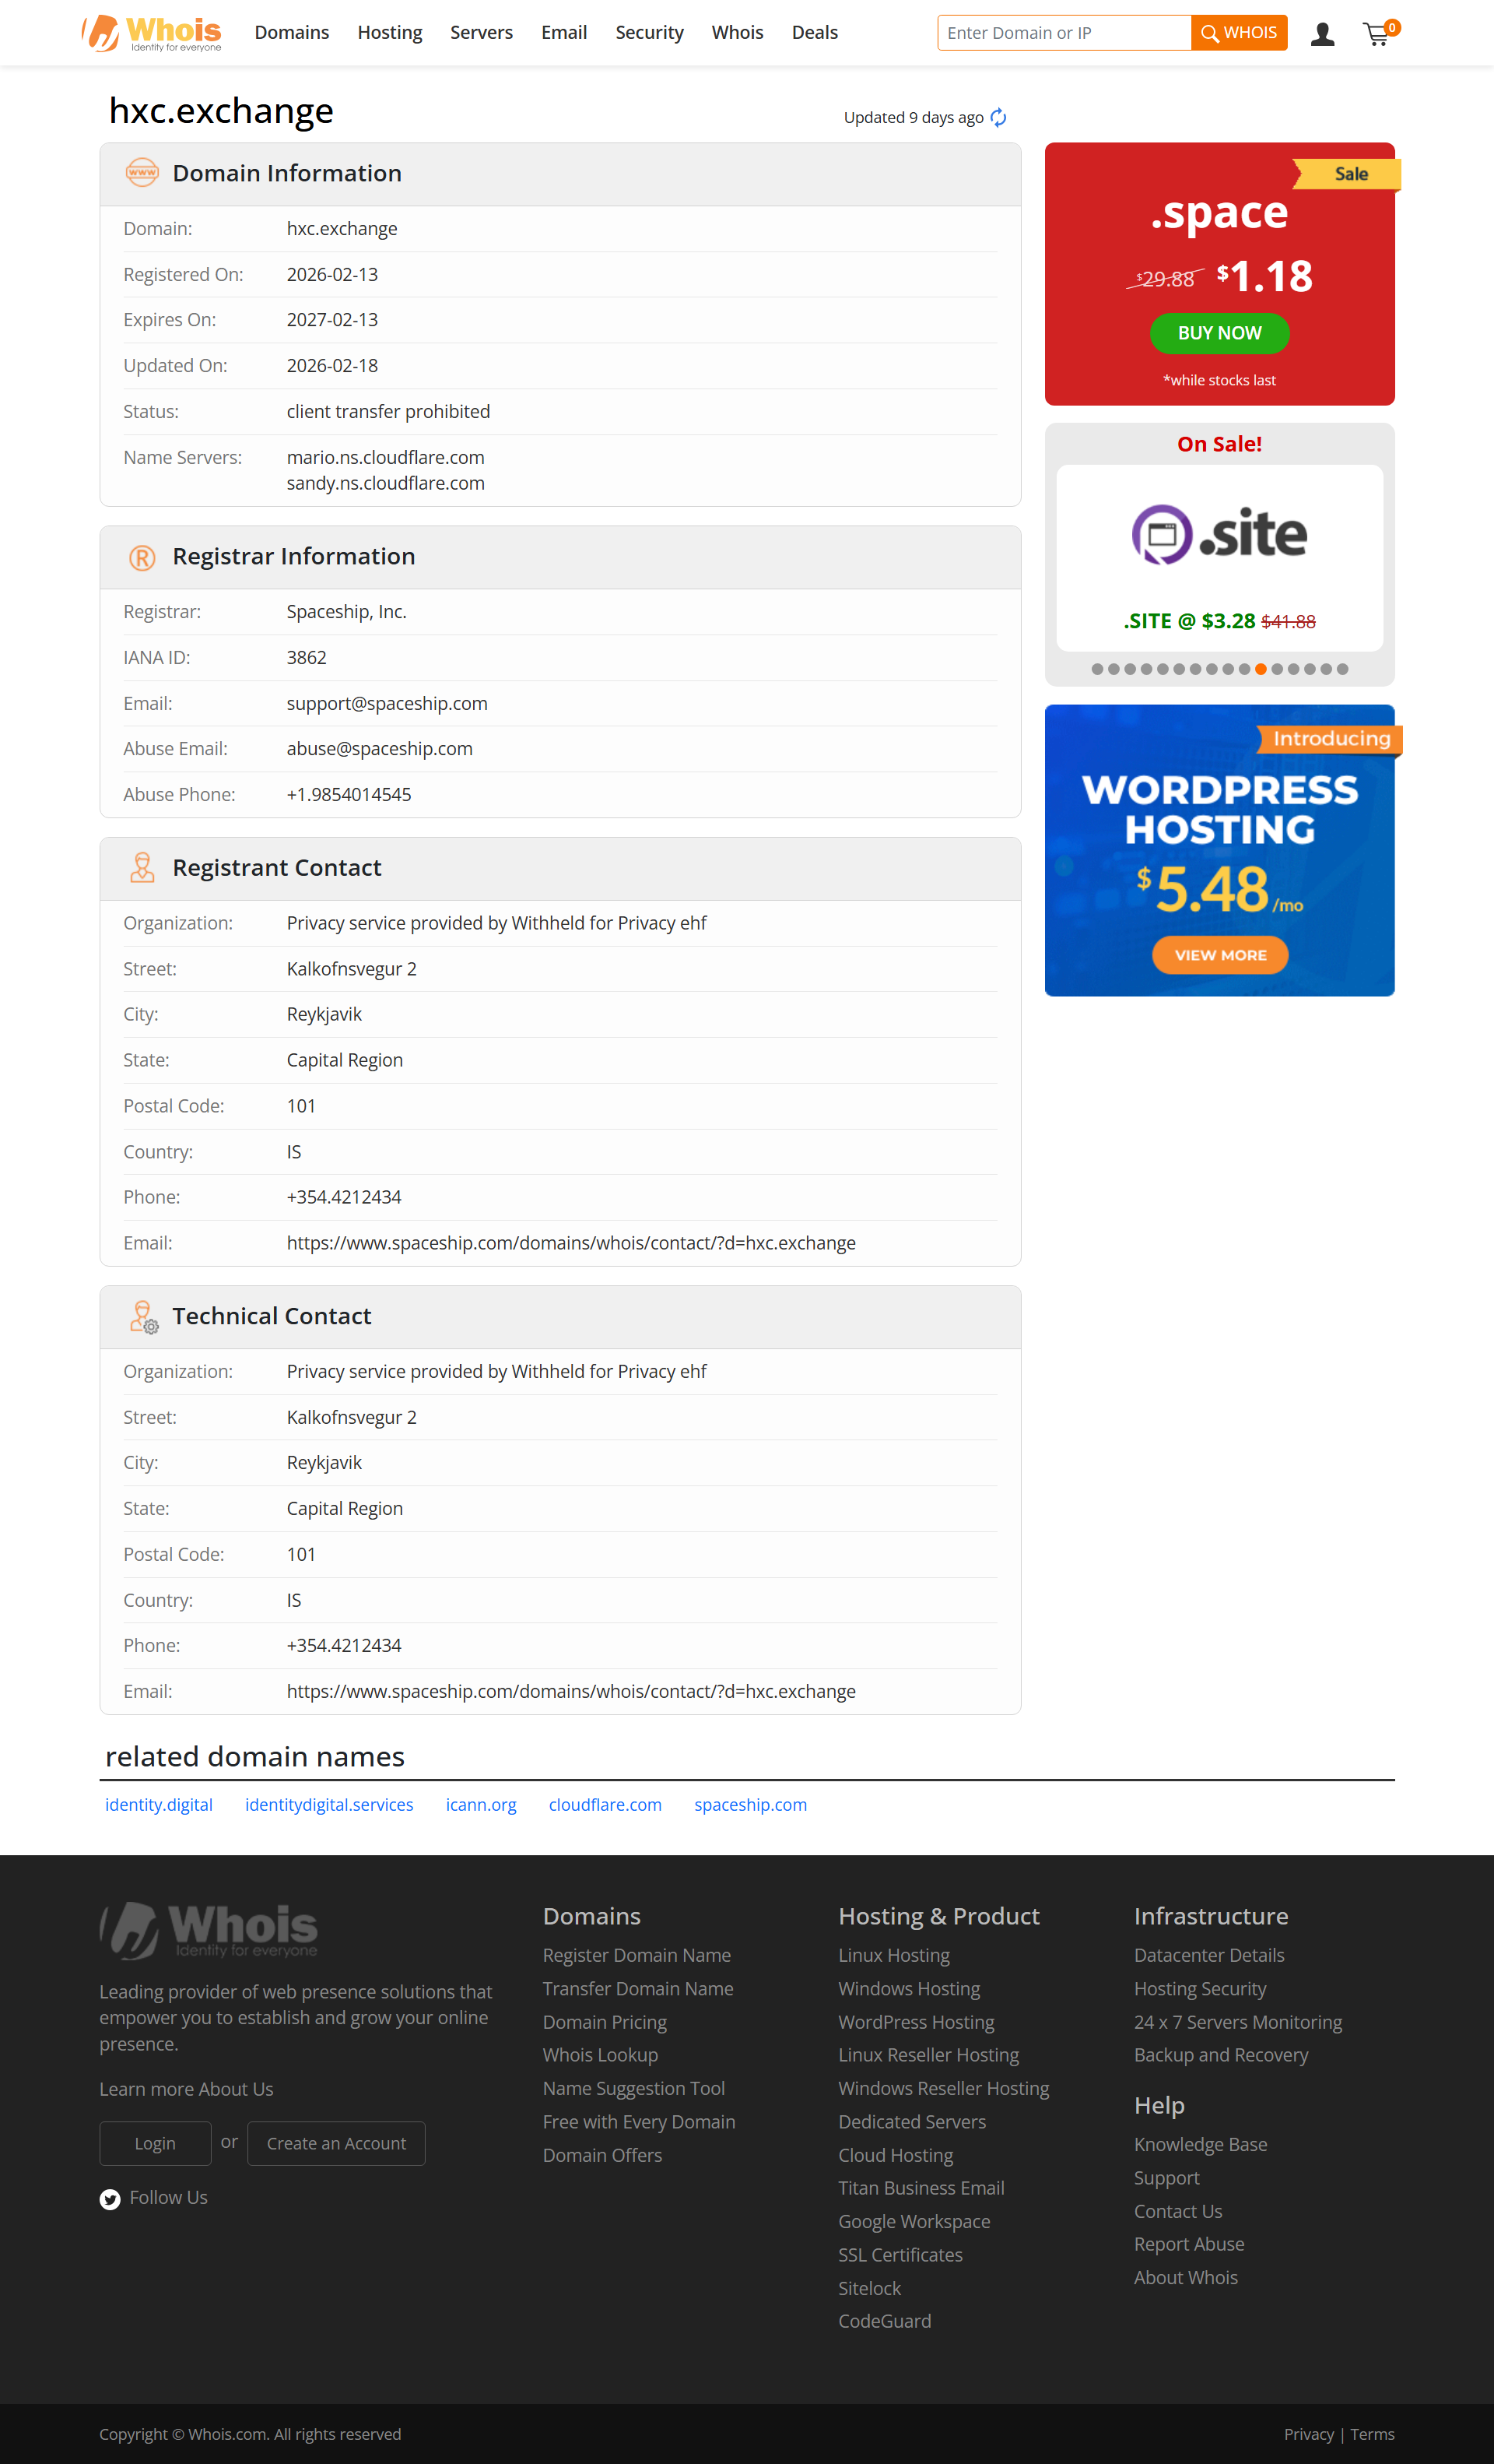
Task: Open Knowledge Base link
Action: point(1200,2145)
